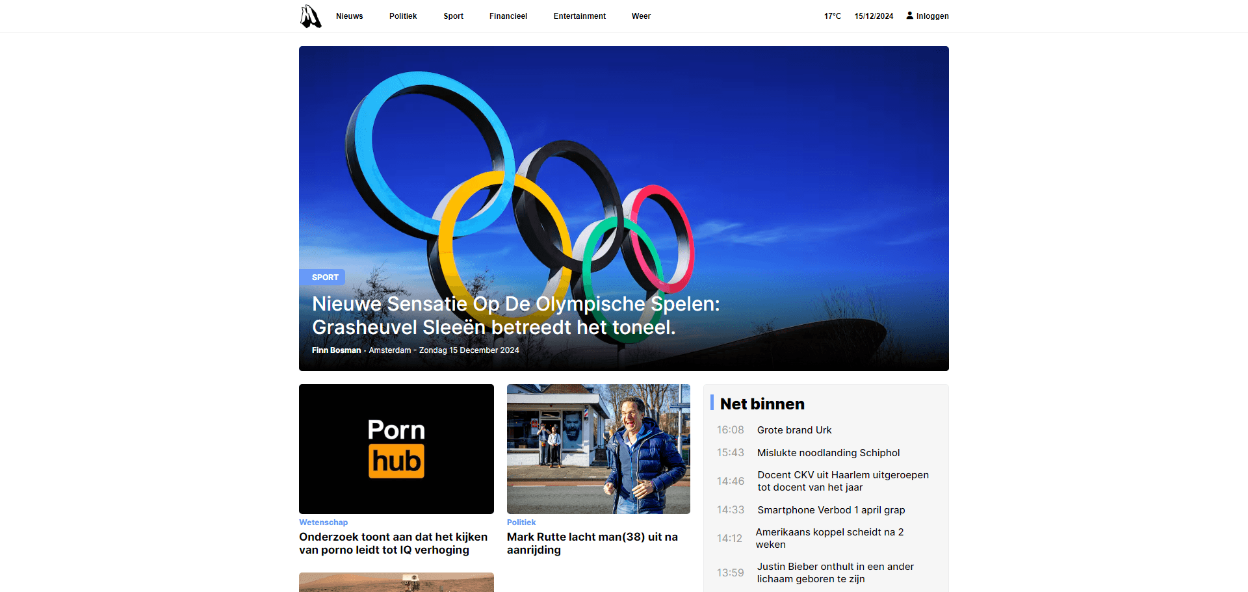Click the SPORT category badge
Image resolution: width=1248 pixels, height=592 pixels.
click(x=324, y=277)
